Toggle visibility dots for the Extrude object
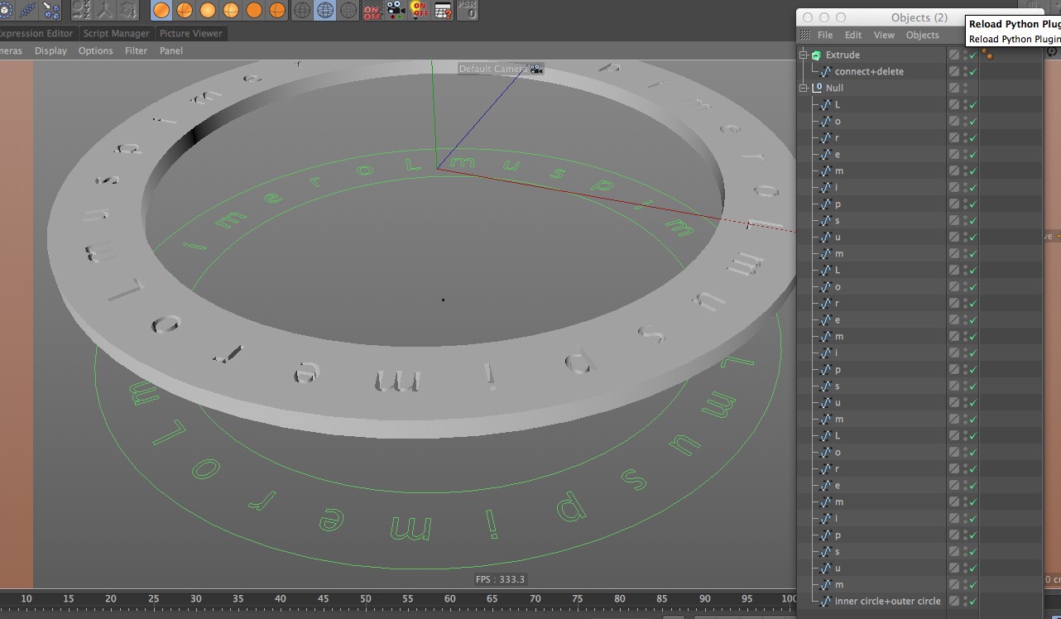The width and height of the screenshot is (1061, 619). pos(965,55)
